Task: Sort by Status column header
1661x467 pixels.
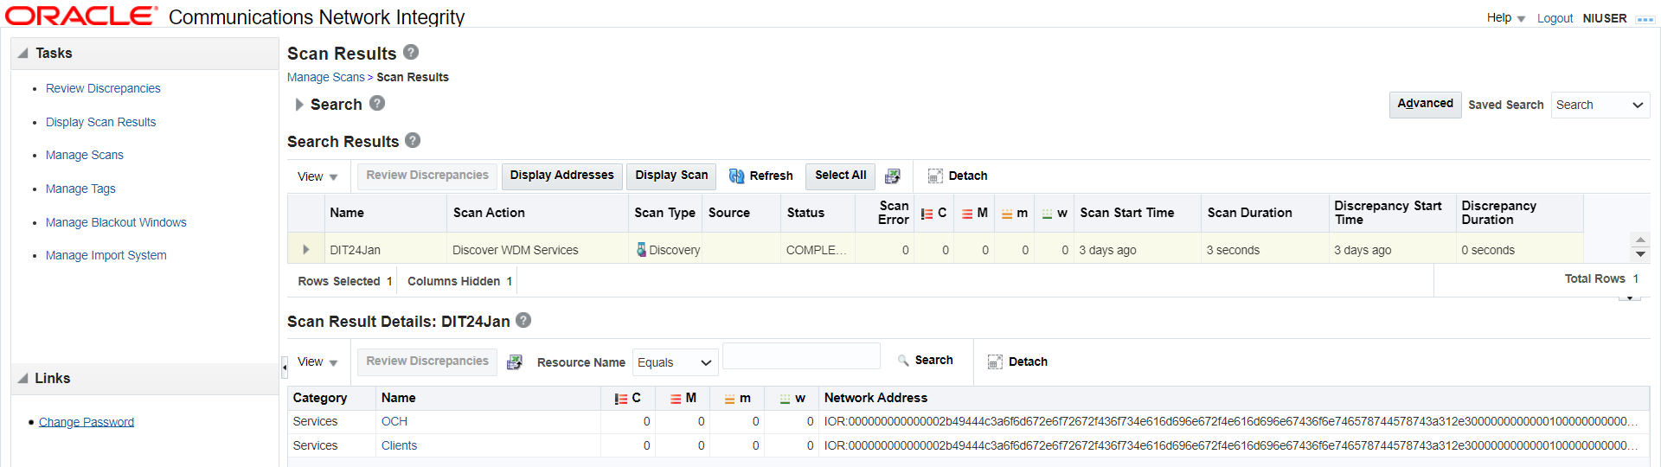Action: point(818,213)
